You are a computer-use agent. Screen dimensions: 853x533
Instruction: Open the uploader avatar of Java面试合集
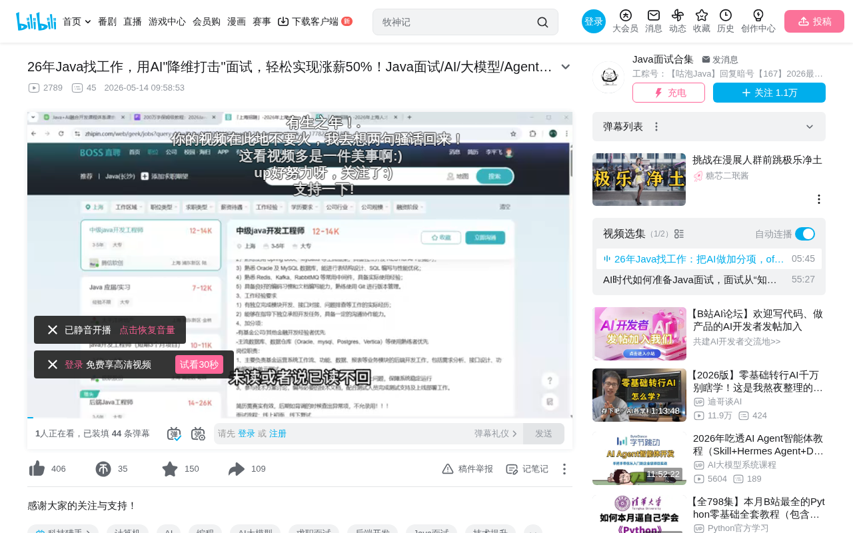click(608, 77)
